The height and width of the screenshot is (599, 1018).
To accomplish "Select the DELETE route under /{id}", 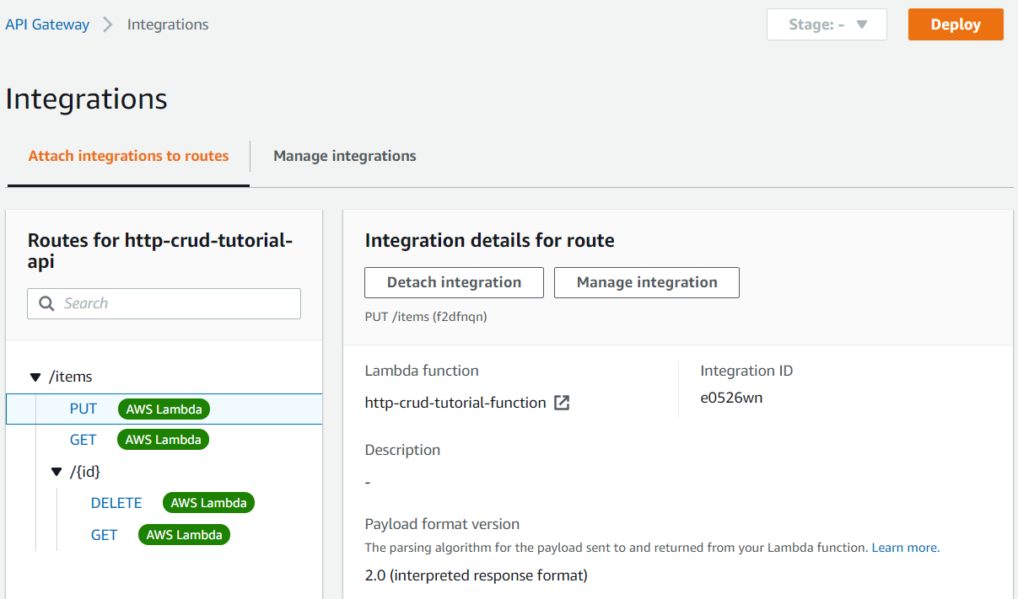I will coord(116,503).
